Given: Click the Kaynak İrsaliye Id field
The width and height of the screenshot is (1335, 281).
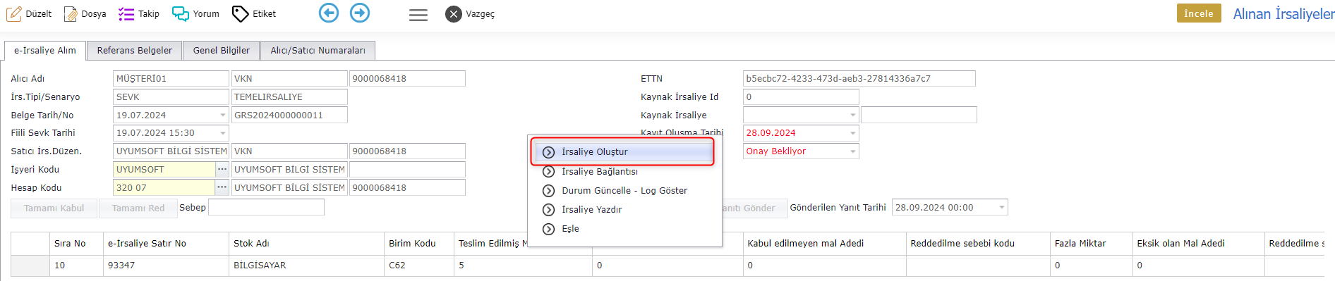Looking at the screenshot, I should point(801,96).
